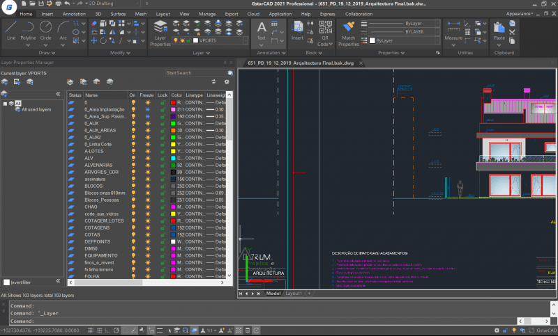Toggle freeze on the COTAS layer
The image size is (558, 336).
(x=147, y=234)
